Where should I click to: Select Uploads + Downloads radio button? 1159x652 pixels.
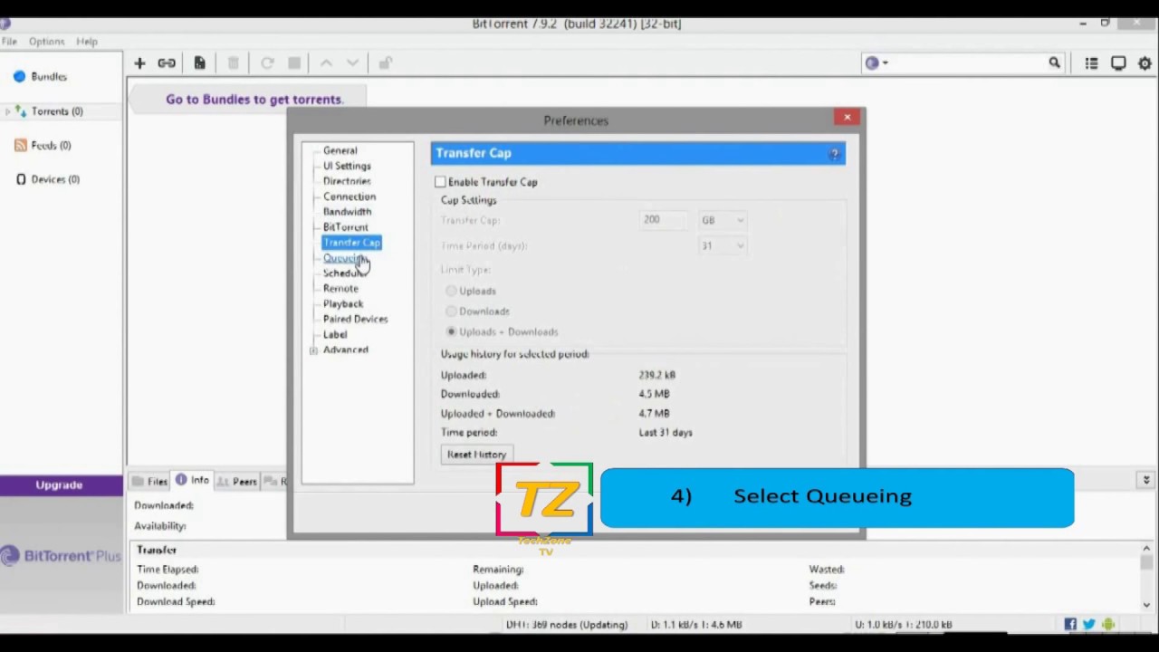click(451, 331)
